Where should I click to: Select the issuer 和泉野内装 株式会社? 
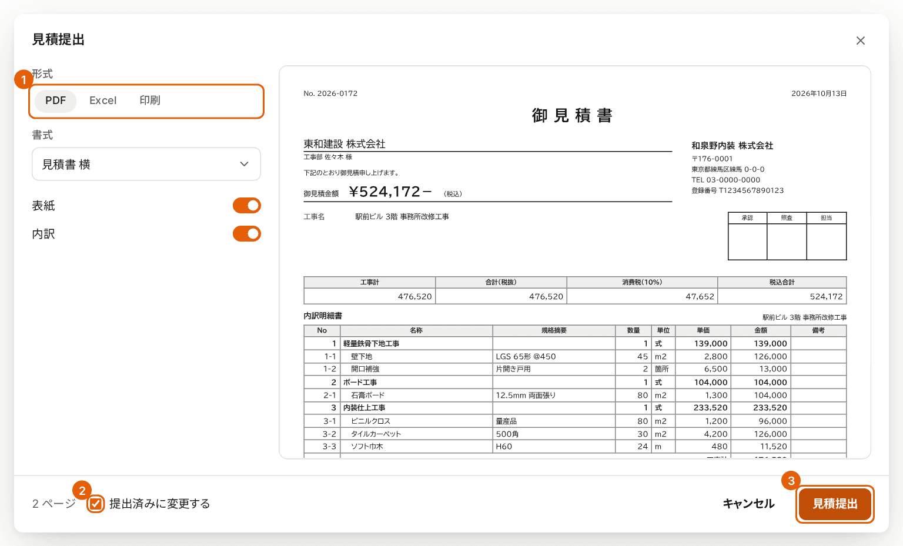(x=733, y=146)
